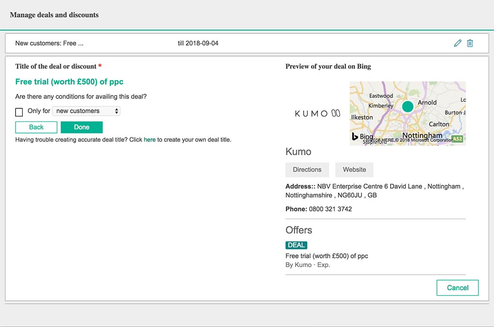Viewport: 494px width, 327px height.
Task: Click the 'till 2018-09-04' expiry text
Action: tap(198, 43)
